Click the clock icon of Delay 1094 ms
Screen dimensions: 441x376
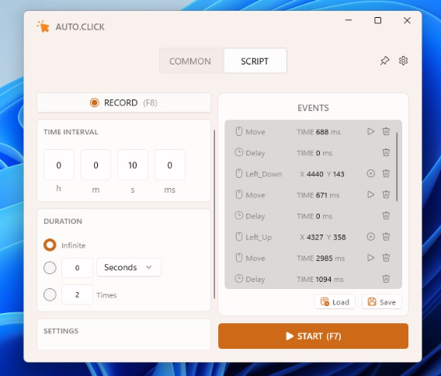point(239,279)
